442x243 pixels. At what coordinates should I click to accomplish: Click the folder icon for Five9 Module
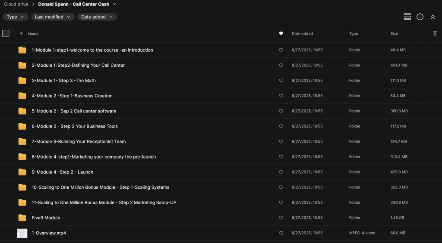[22, 218]
